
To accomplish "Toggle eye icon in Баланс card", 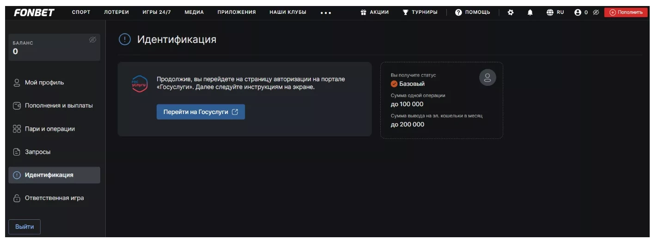I will (92, 40).
